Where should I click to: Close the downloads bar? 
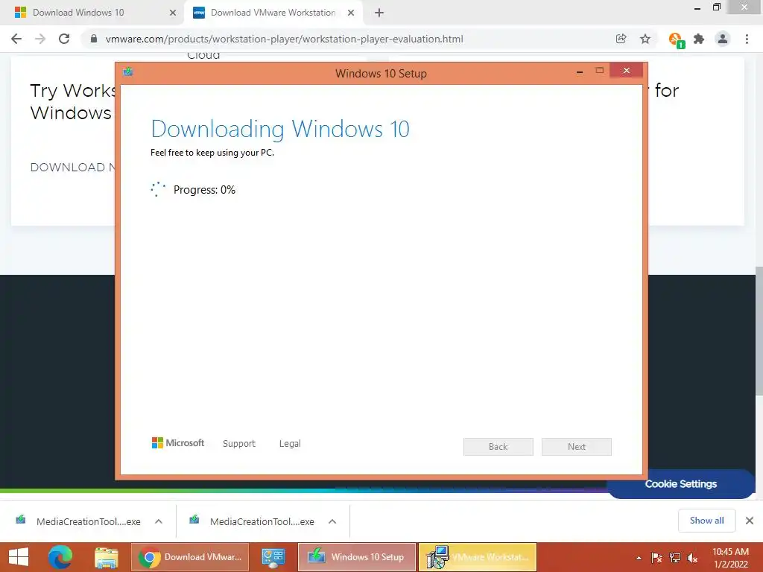coord(750,521)
